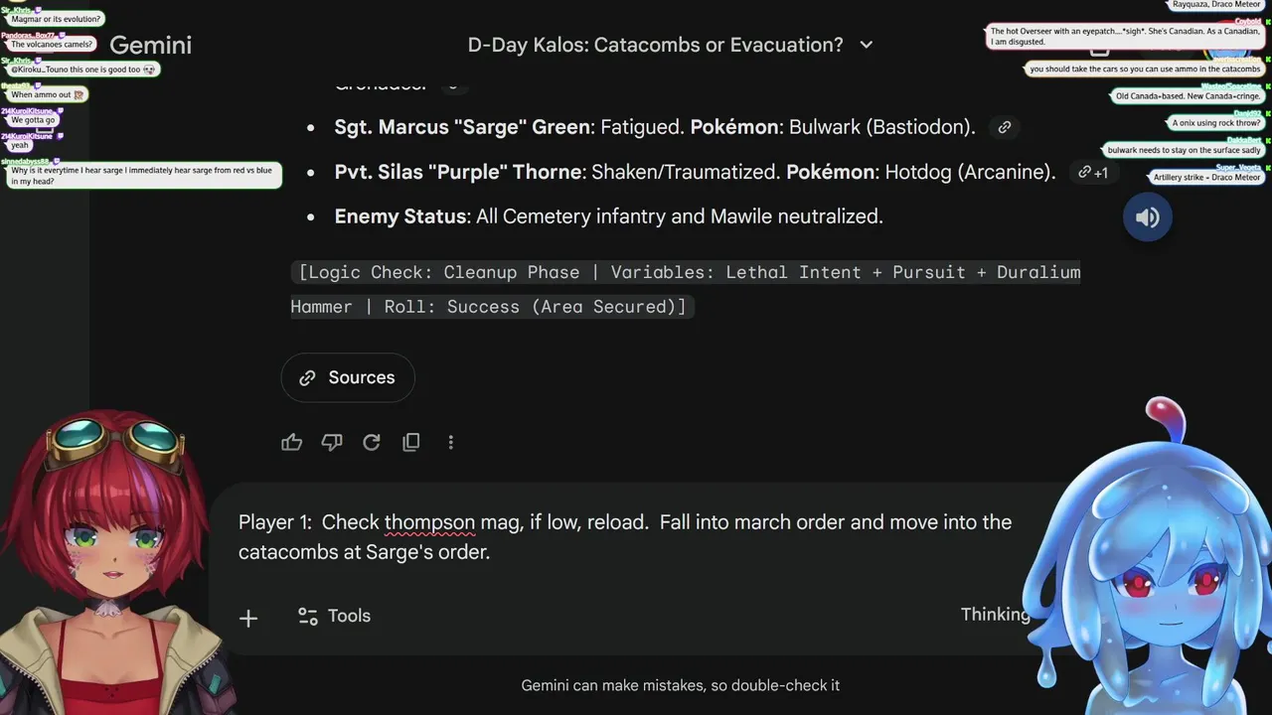This screenshot has width=1272, height=715.
Task: Click the thumbs down bad response icon
Action: 332,442
